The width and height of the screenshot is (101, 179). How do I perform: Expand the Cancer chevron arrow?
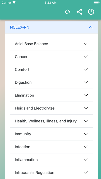tap(86, 57)
